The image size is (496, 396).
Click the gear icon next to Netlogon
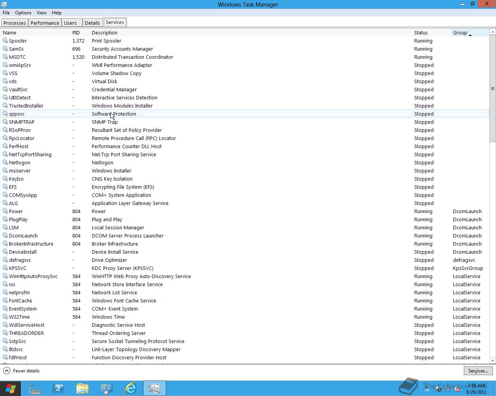[x=5, y=162]
